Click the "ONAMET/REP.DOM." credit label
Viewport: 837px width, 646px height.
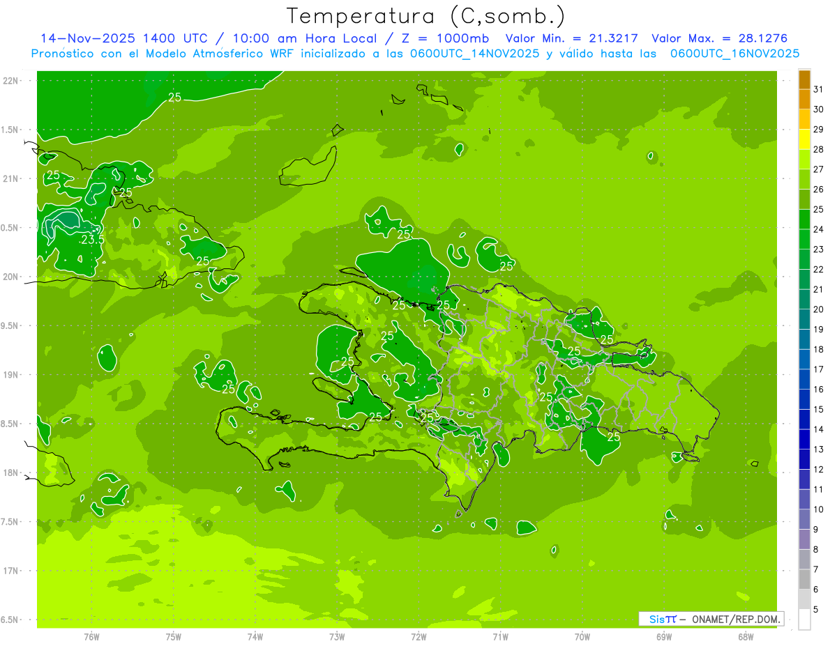(x=736, y=619)
